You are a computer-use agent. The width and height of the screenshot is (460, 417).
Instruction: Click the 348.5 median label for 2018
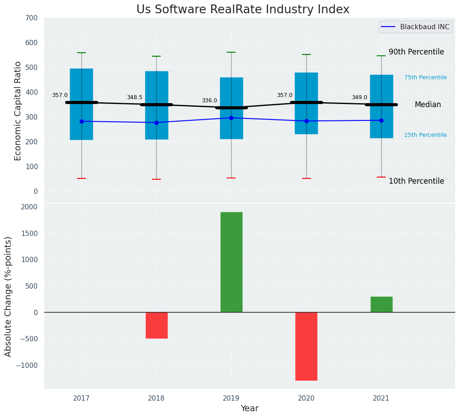pos(135,97)
